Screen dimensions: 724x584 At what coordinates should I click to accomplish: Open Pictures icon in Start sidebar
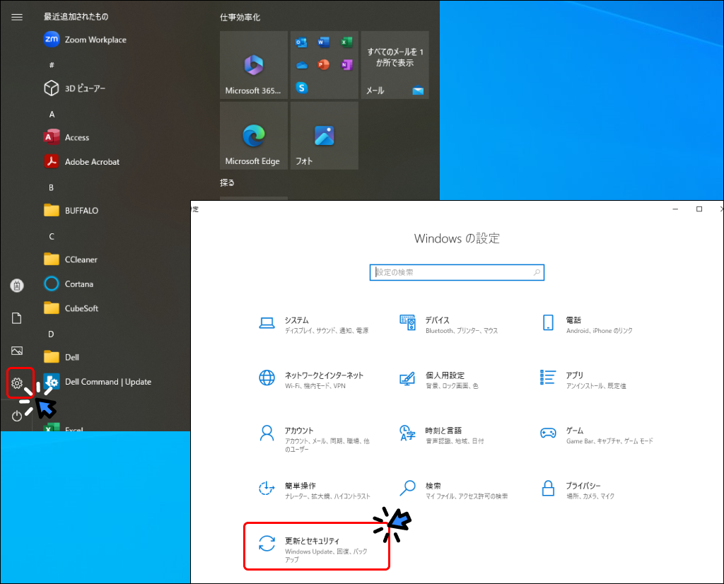pos(17,351)
